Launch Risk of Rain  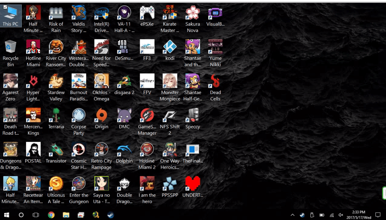(56, 13)
